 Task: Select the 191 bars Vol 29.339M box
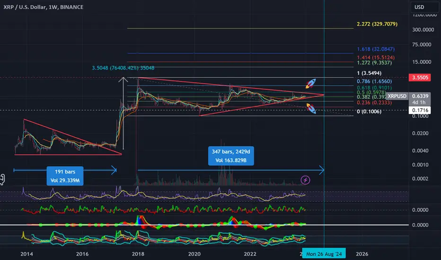[x=65, y=176]
